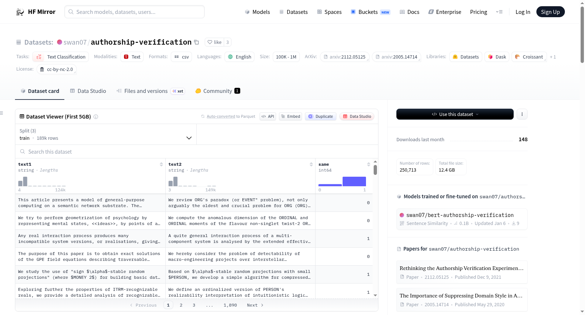Image resolution: width=585 pixels, height=315 pixels.
Task: Open Docs in the navigation bar
Action: [409, 12]
